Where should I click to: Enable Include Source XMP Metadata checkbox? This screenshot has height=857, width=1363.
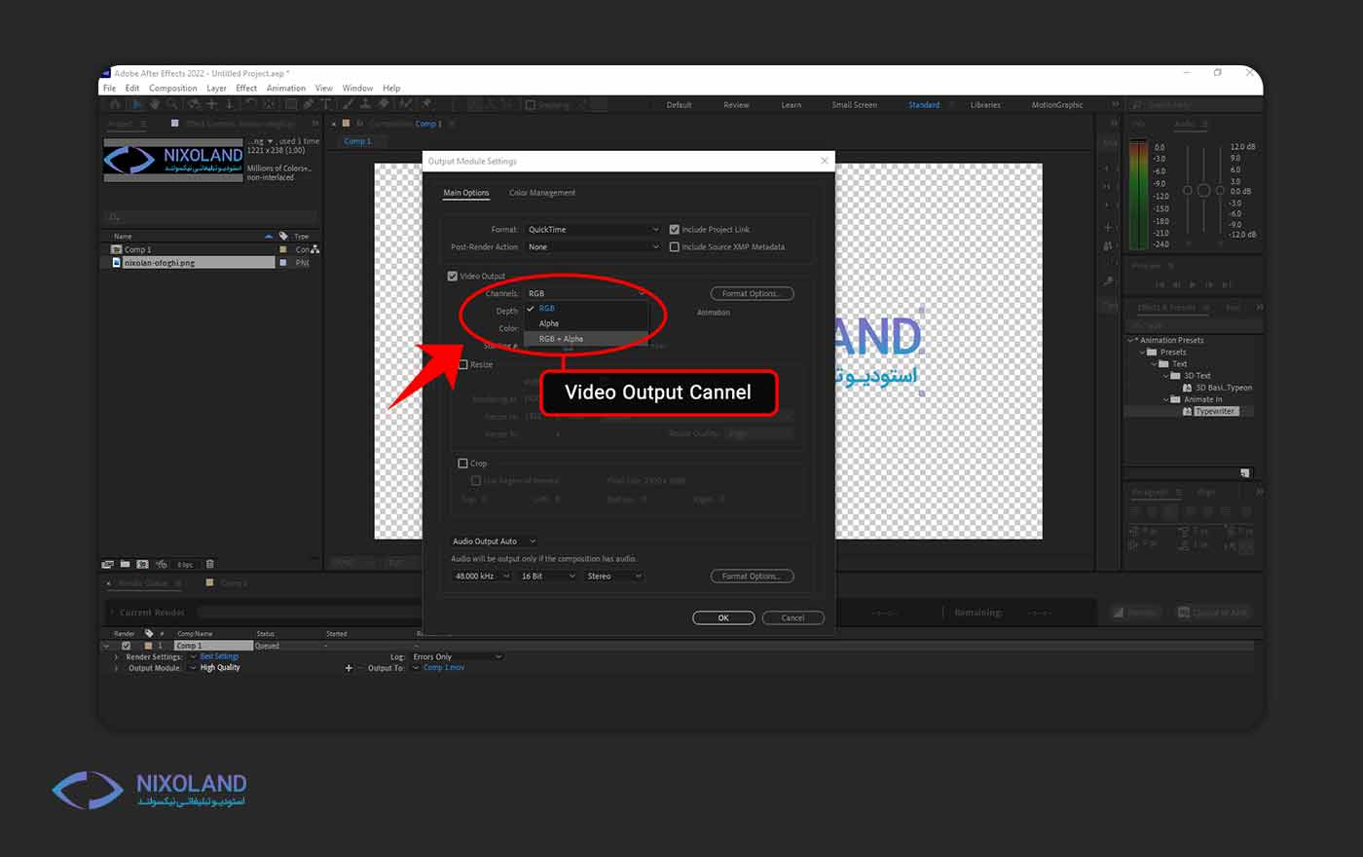point(674,247)
